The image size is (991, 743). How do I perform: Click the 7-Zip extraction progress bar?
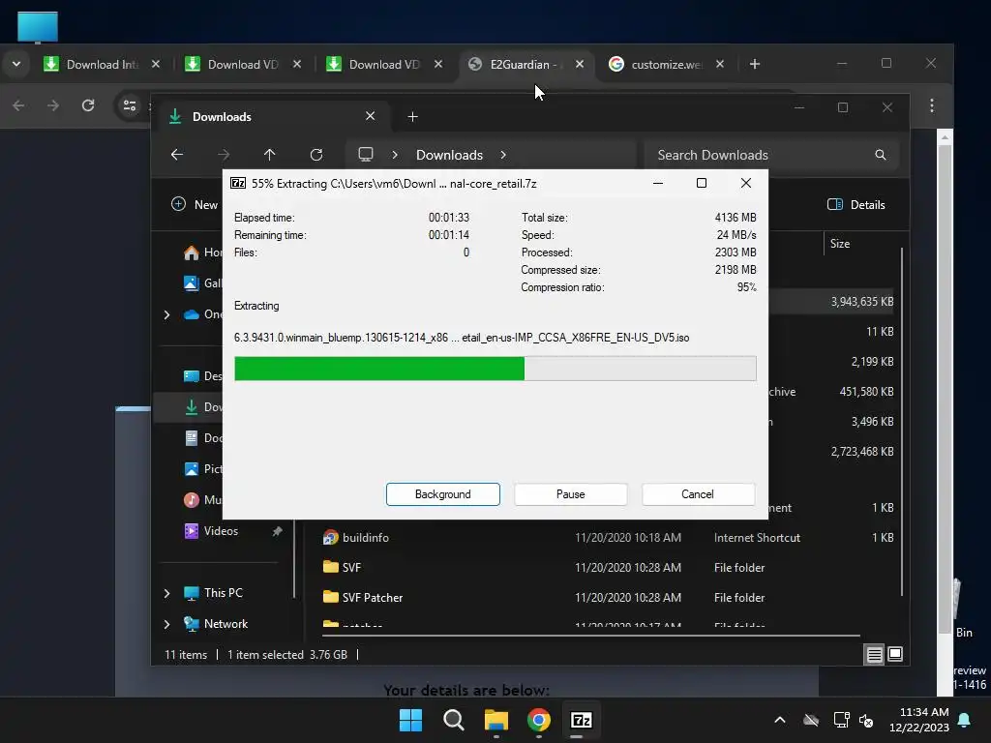tap(495, 369)
